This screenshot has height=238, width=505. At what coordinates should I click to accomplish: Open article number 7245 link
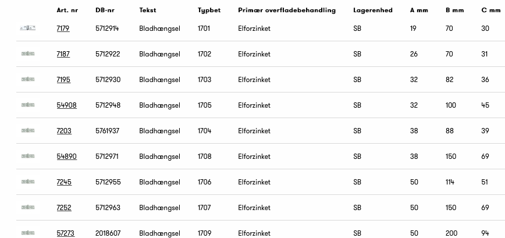pyautogui.click(x=64, y=182)
